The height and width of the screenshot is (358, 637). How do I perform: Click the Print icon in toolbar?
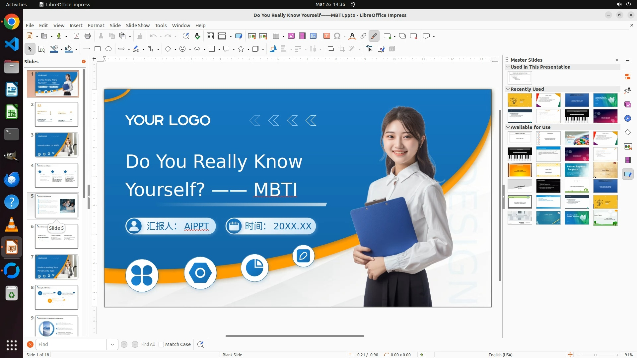click(x=88, y=36)
